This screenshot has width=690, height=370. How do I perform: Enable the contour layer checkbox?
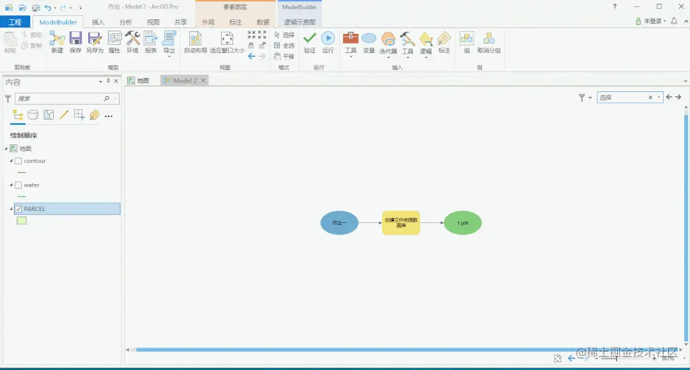pyautogui.click(x=19, y=161)
